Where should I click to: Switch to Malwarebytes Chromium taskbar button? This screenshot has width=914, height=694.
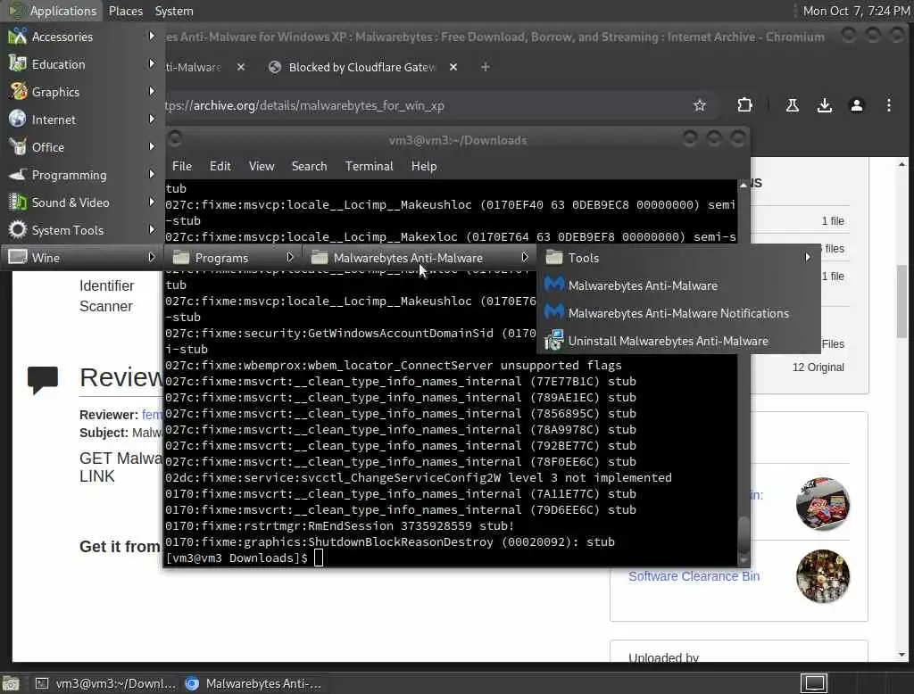coord(253,683)
